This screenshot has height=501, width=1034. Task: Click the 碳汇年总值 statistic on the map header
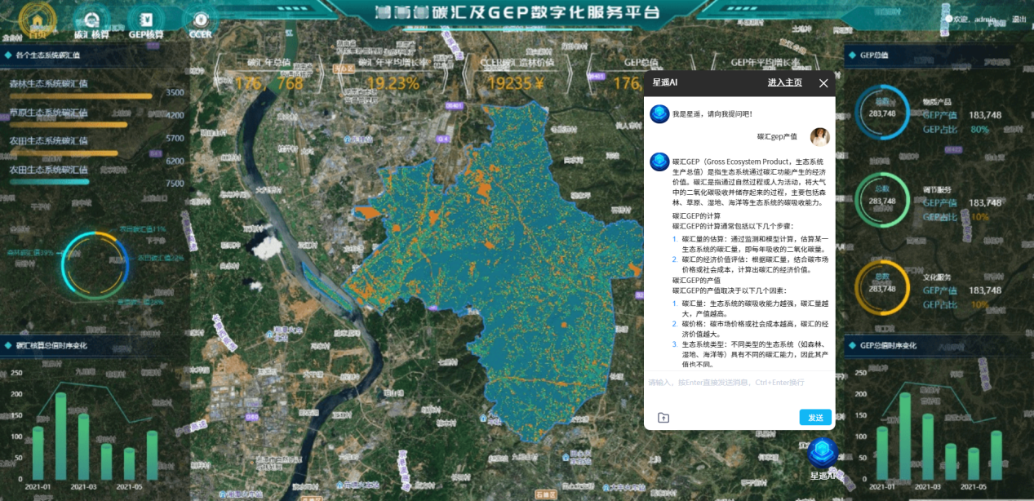[269, 75]
